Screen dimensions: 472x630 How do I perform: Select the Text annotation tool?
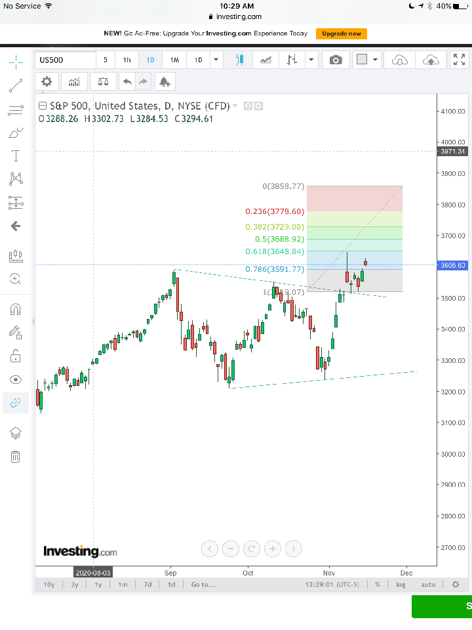(x=16, y=156)
